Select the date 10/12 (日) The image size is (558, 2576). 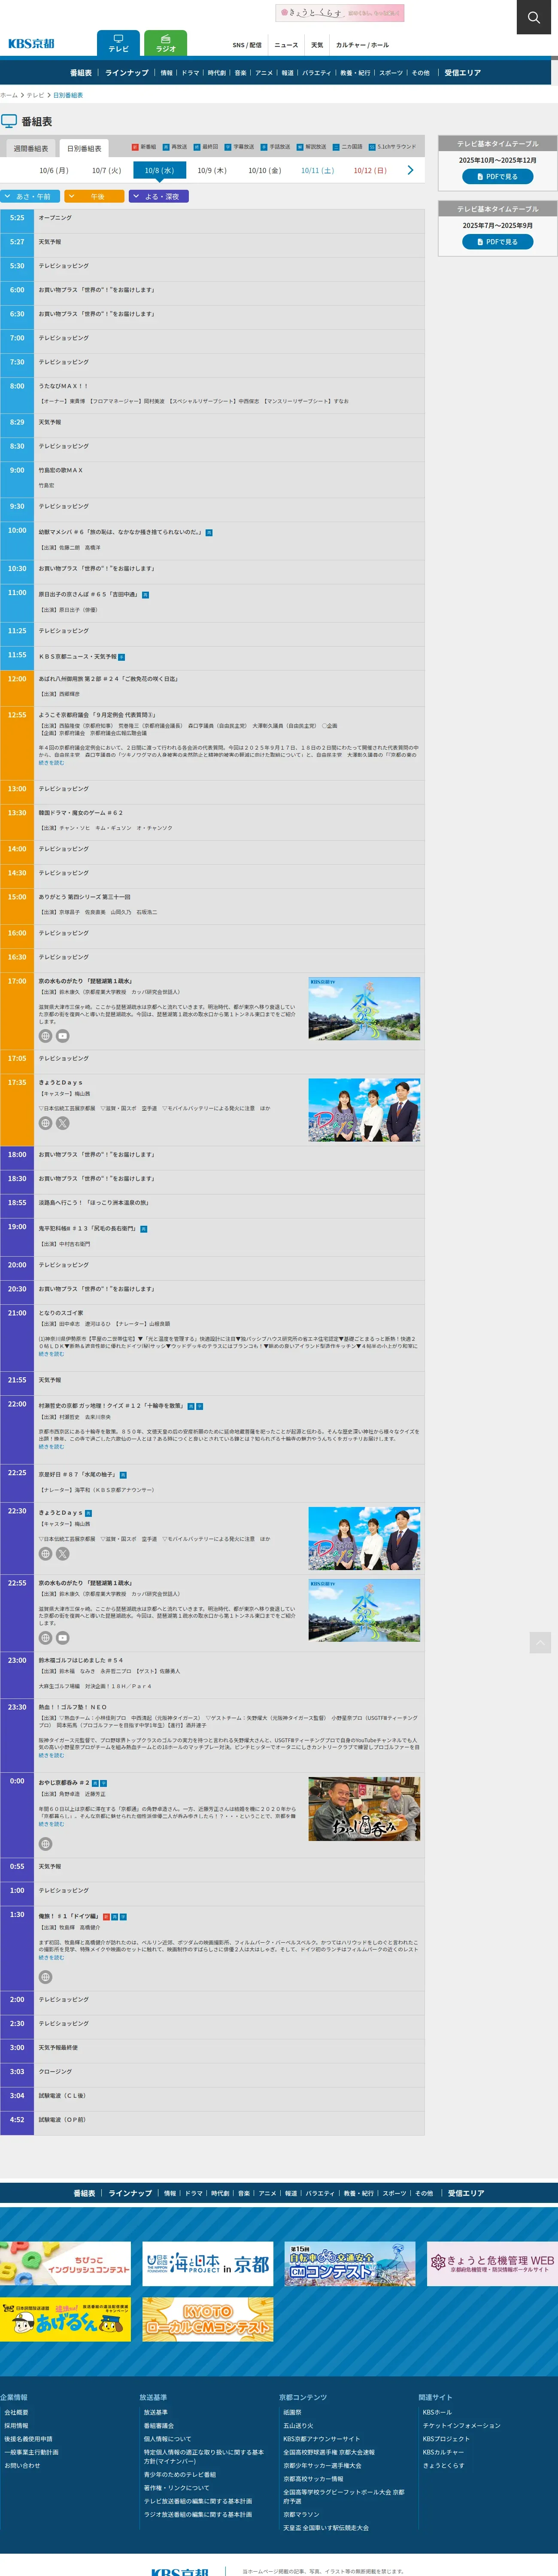370,171
